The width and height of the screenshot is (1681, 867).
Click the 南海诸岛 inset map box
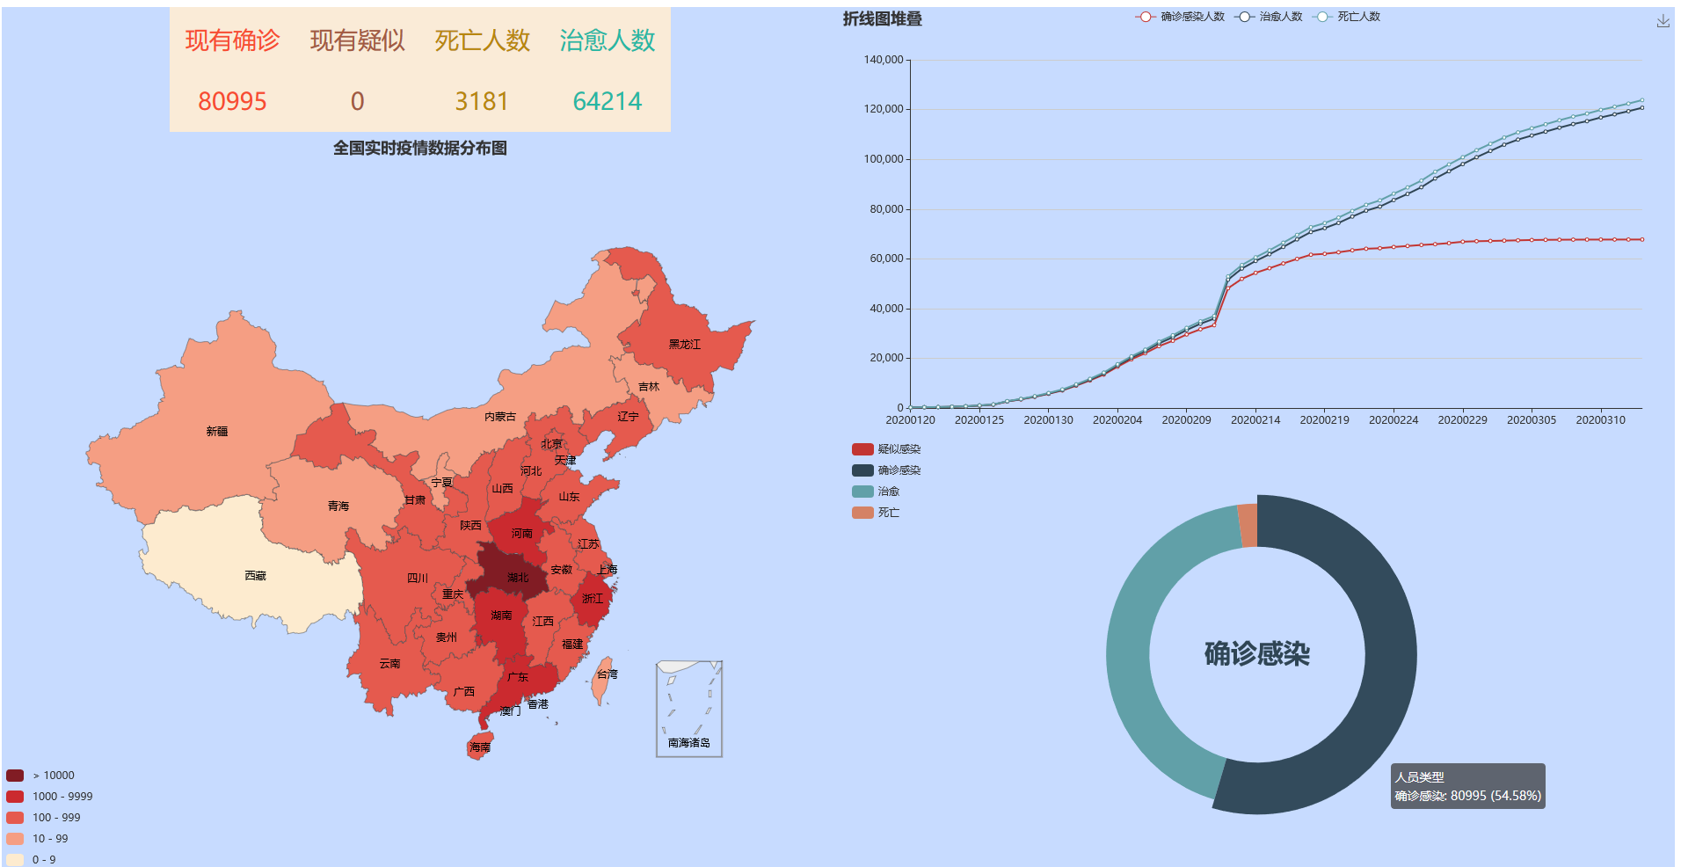688,709
